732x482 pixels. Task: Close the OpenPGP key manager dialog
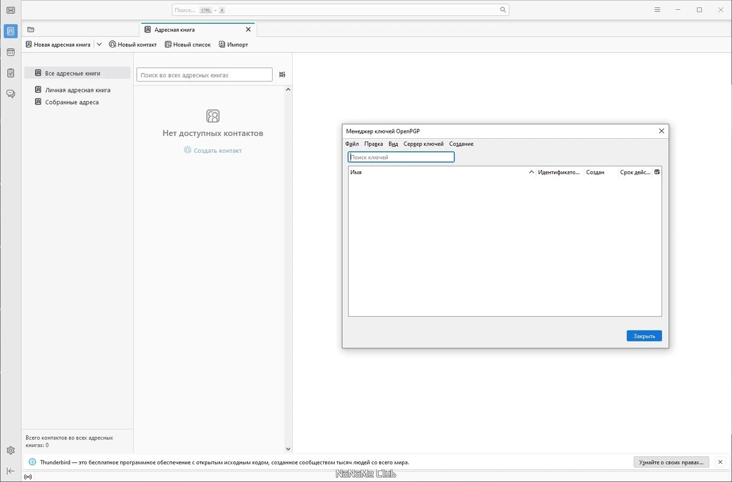661,131
